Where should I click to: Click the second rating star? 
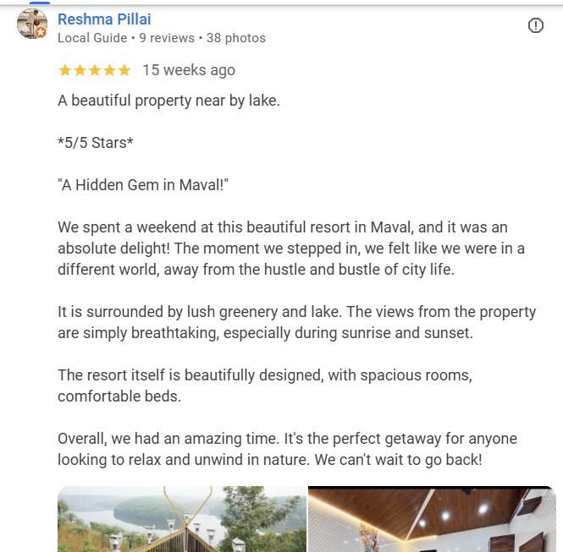(80, 70)
